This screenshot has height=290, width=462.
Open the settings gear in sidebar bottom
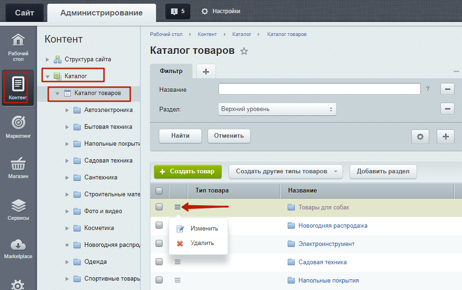[x=18, y=285]
